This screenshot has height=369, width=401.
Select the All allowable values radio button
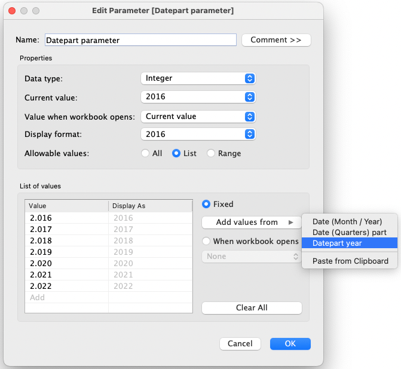[x=145, y=153]
